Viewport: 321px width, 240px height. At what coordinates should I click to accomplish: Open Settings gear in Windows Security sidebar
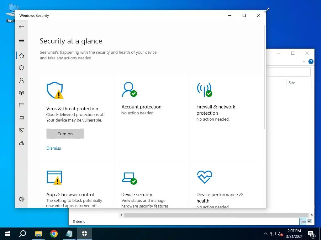pos(22,199)
